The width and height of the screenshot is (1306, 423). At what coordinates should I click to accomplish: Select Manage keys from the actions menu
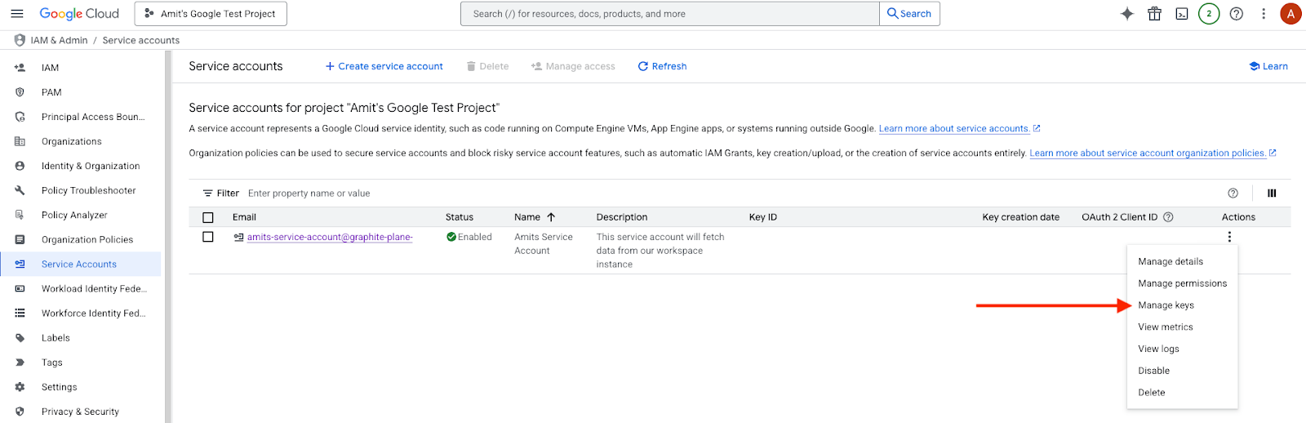[x=1166, y=305]
